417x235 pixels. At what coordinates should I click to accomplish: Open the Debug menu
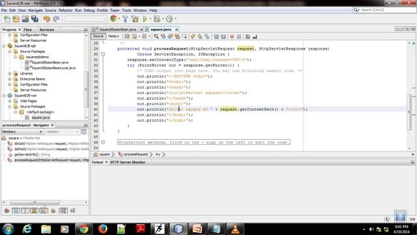(89, 10)
